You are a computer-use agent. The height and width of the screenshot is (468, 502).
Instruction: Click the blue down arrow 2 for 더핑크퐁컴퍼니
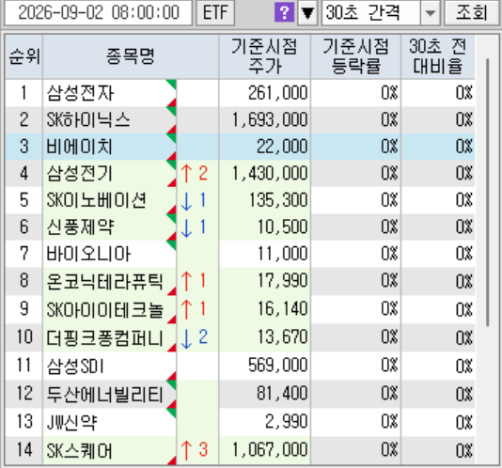click(195, 338)
